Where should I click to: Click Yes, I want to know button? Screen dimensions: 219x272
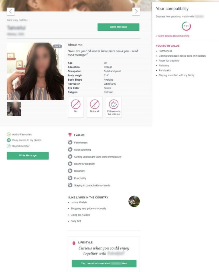pos(104,263)
